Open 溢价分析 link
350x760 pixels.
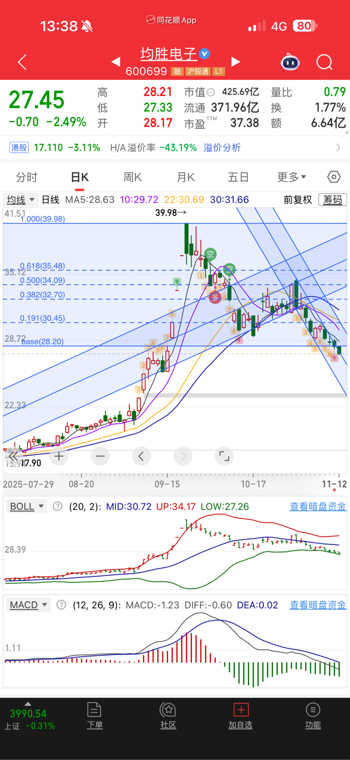point(222,148)
